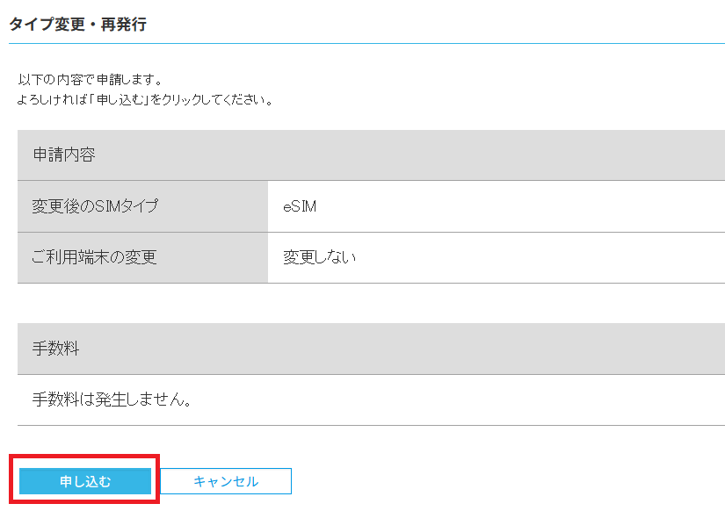Cancel the application with キャンセル button

point(226,481)
